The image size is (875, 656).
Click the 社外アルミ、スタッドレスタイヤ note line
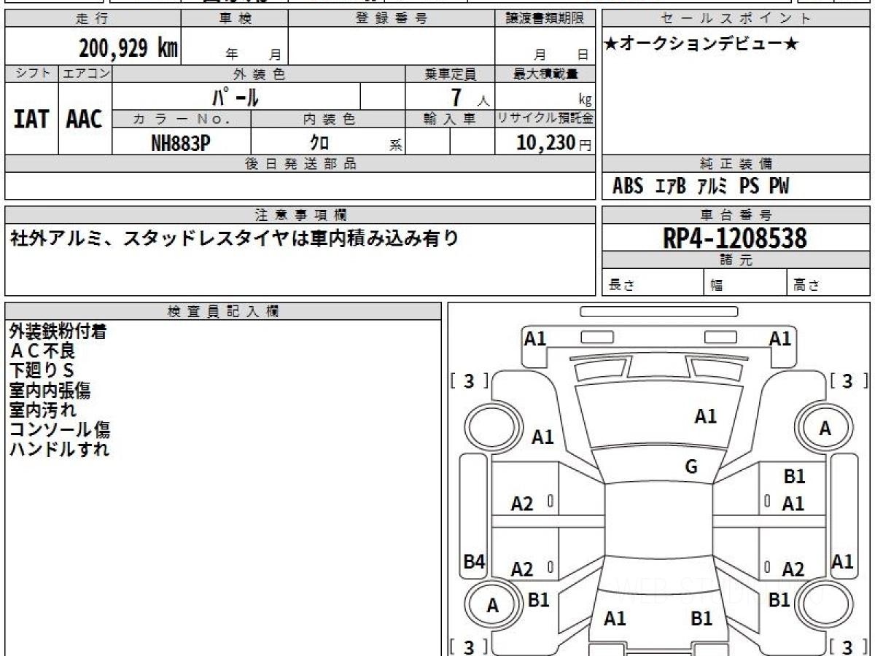(235, 238)
